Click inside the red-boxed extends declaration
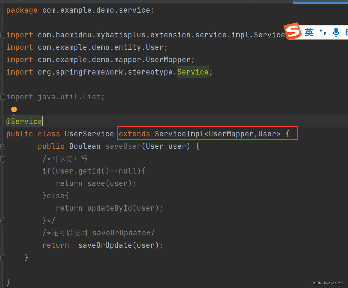The image size is (348, 288). pyautogui.click(x=207, y=134)
